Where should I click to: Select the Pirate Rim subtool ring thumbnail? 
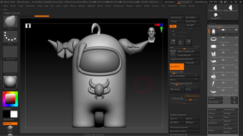coord(214,39)
